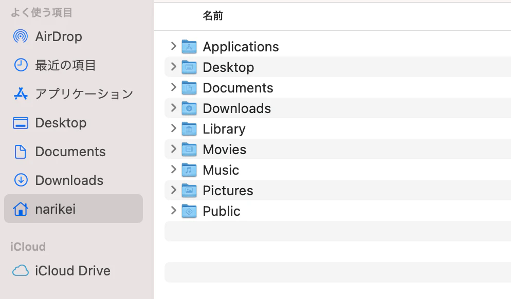Click the Desktop name in file list
This screenshot has height=299, width=511.
pyautogui.click(x=228, y=67)
